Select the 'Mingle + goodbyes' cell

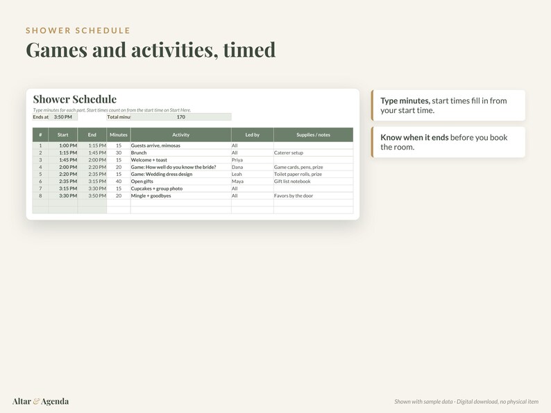(x=181, y=196)
